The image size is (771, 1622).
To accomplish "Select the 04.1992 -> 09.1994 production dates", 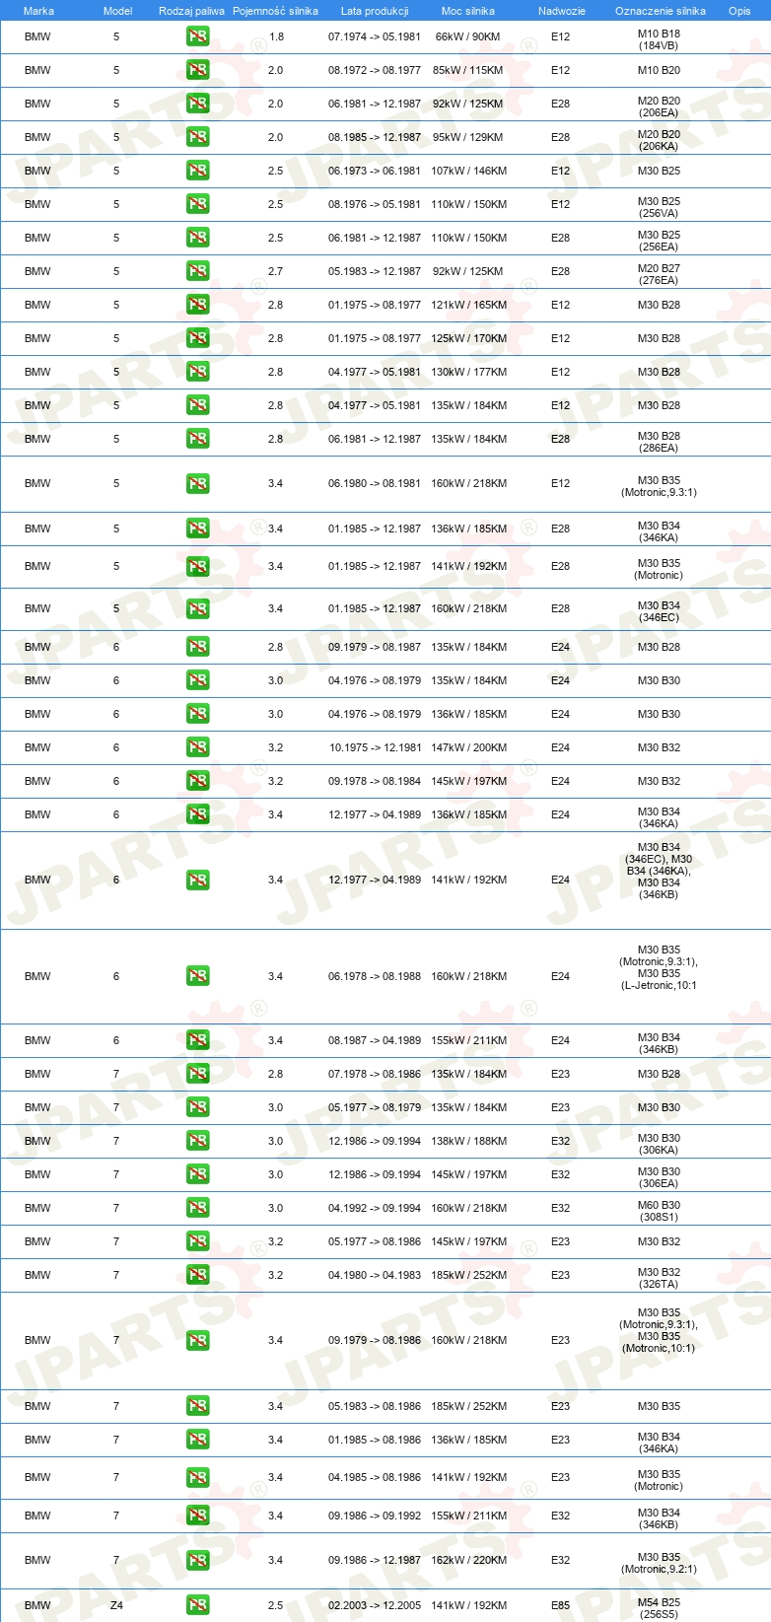I will click(375, 1208).
